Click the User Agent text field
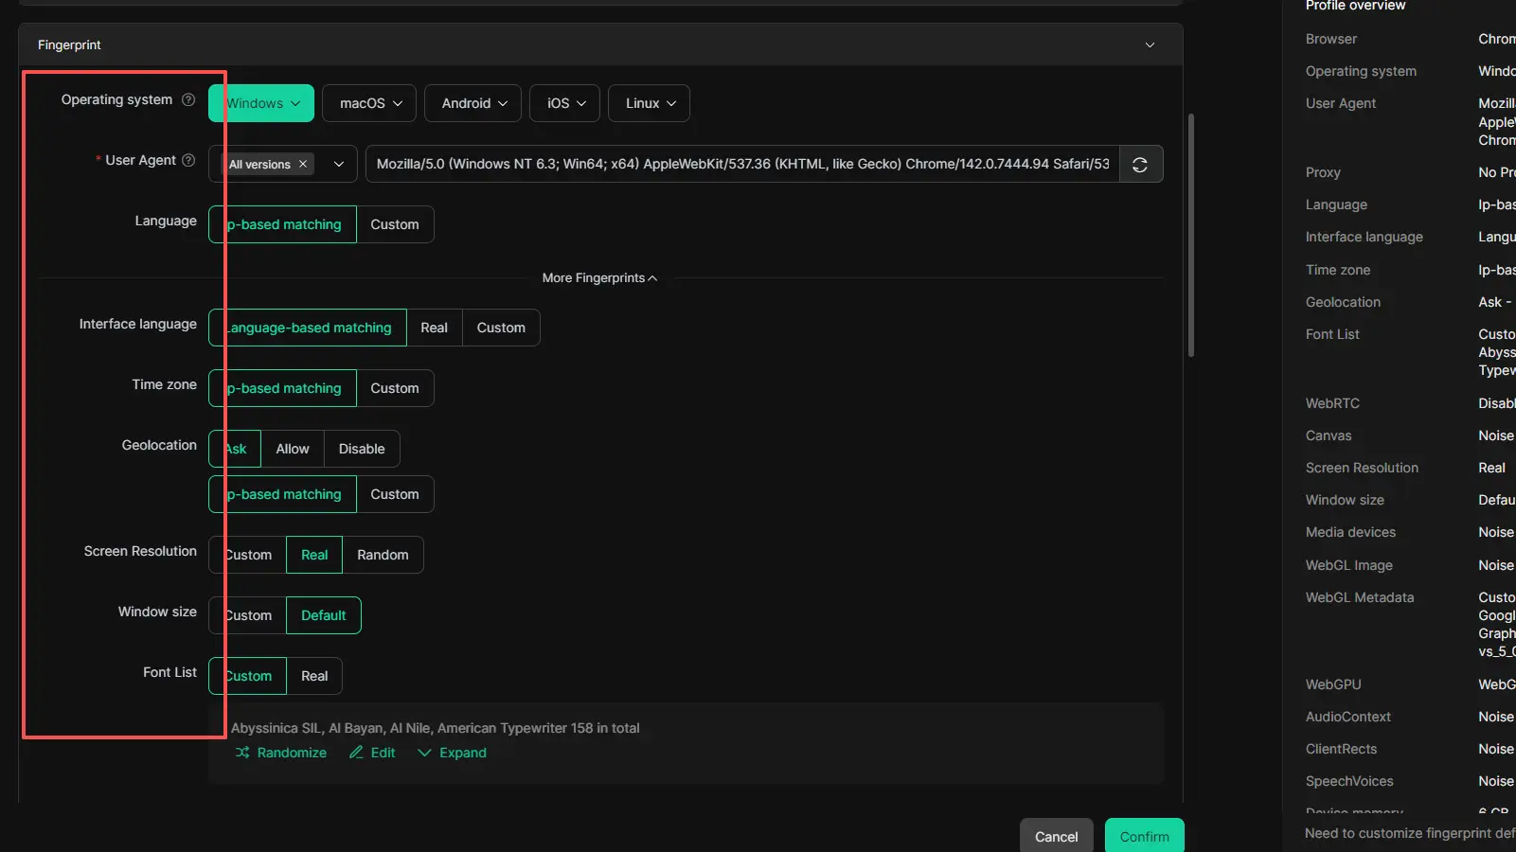 (742, 165)
